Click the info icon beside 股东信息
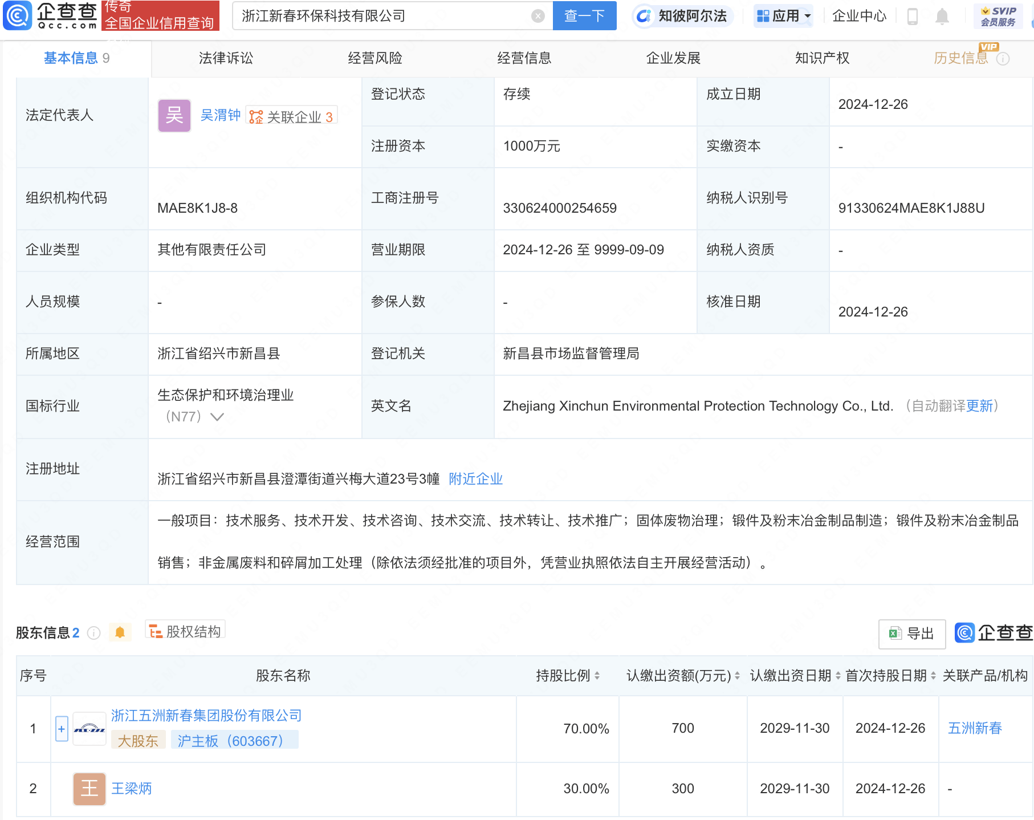This screenshot has height=820, width=1034. click(94, 633)
